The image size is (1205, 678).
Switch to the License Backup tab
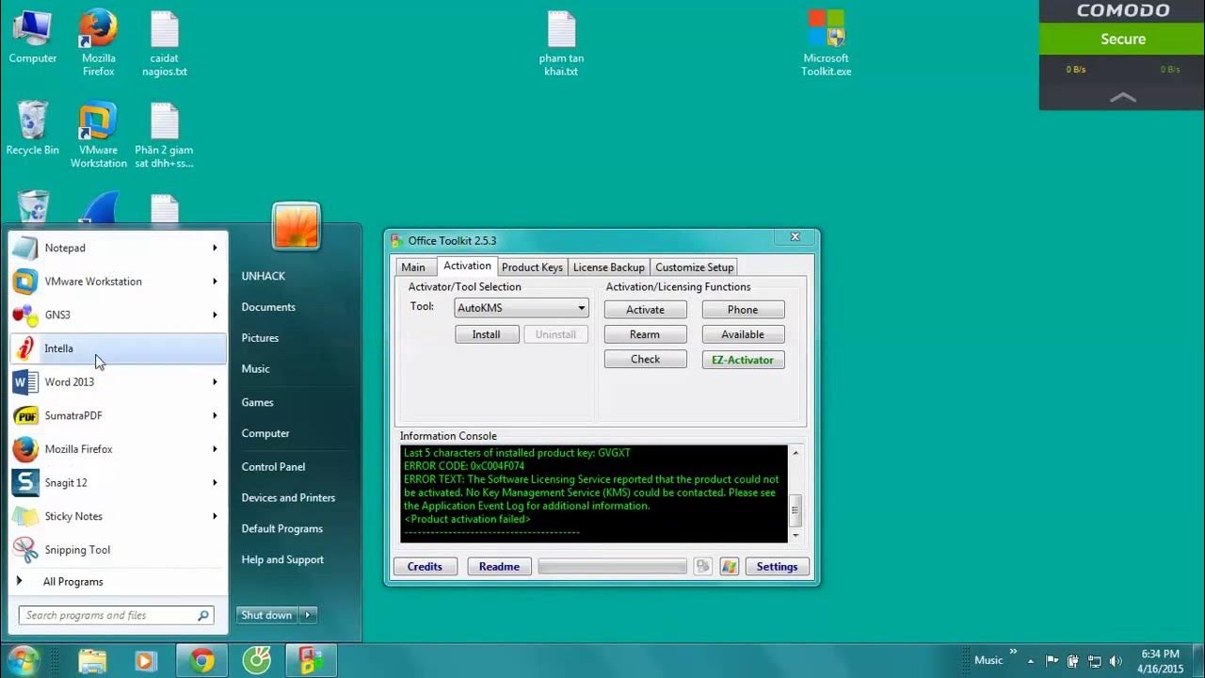pyautogui.click(x=609, y=267)
